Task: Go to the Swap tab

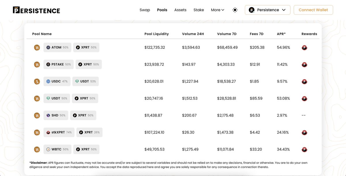Action: click(145, 10)
